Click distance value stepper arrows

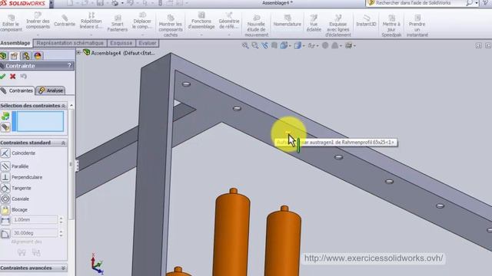pos(61,220)
